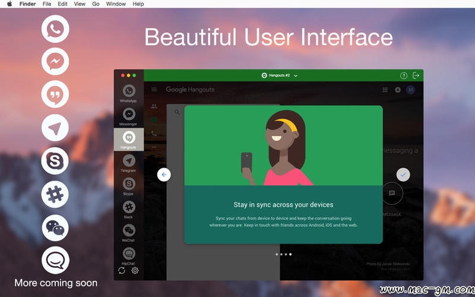
Task: Open WeChat from the sidebar
Action: tap(128, 230)
